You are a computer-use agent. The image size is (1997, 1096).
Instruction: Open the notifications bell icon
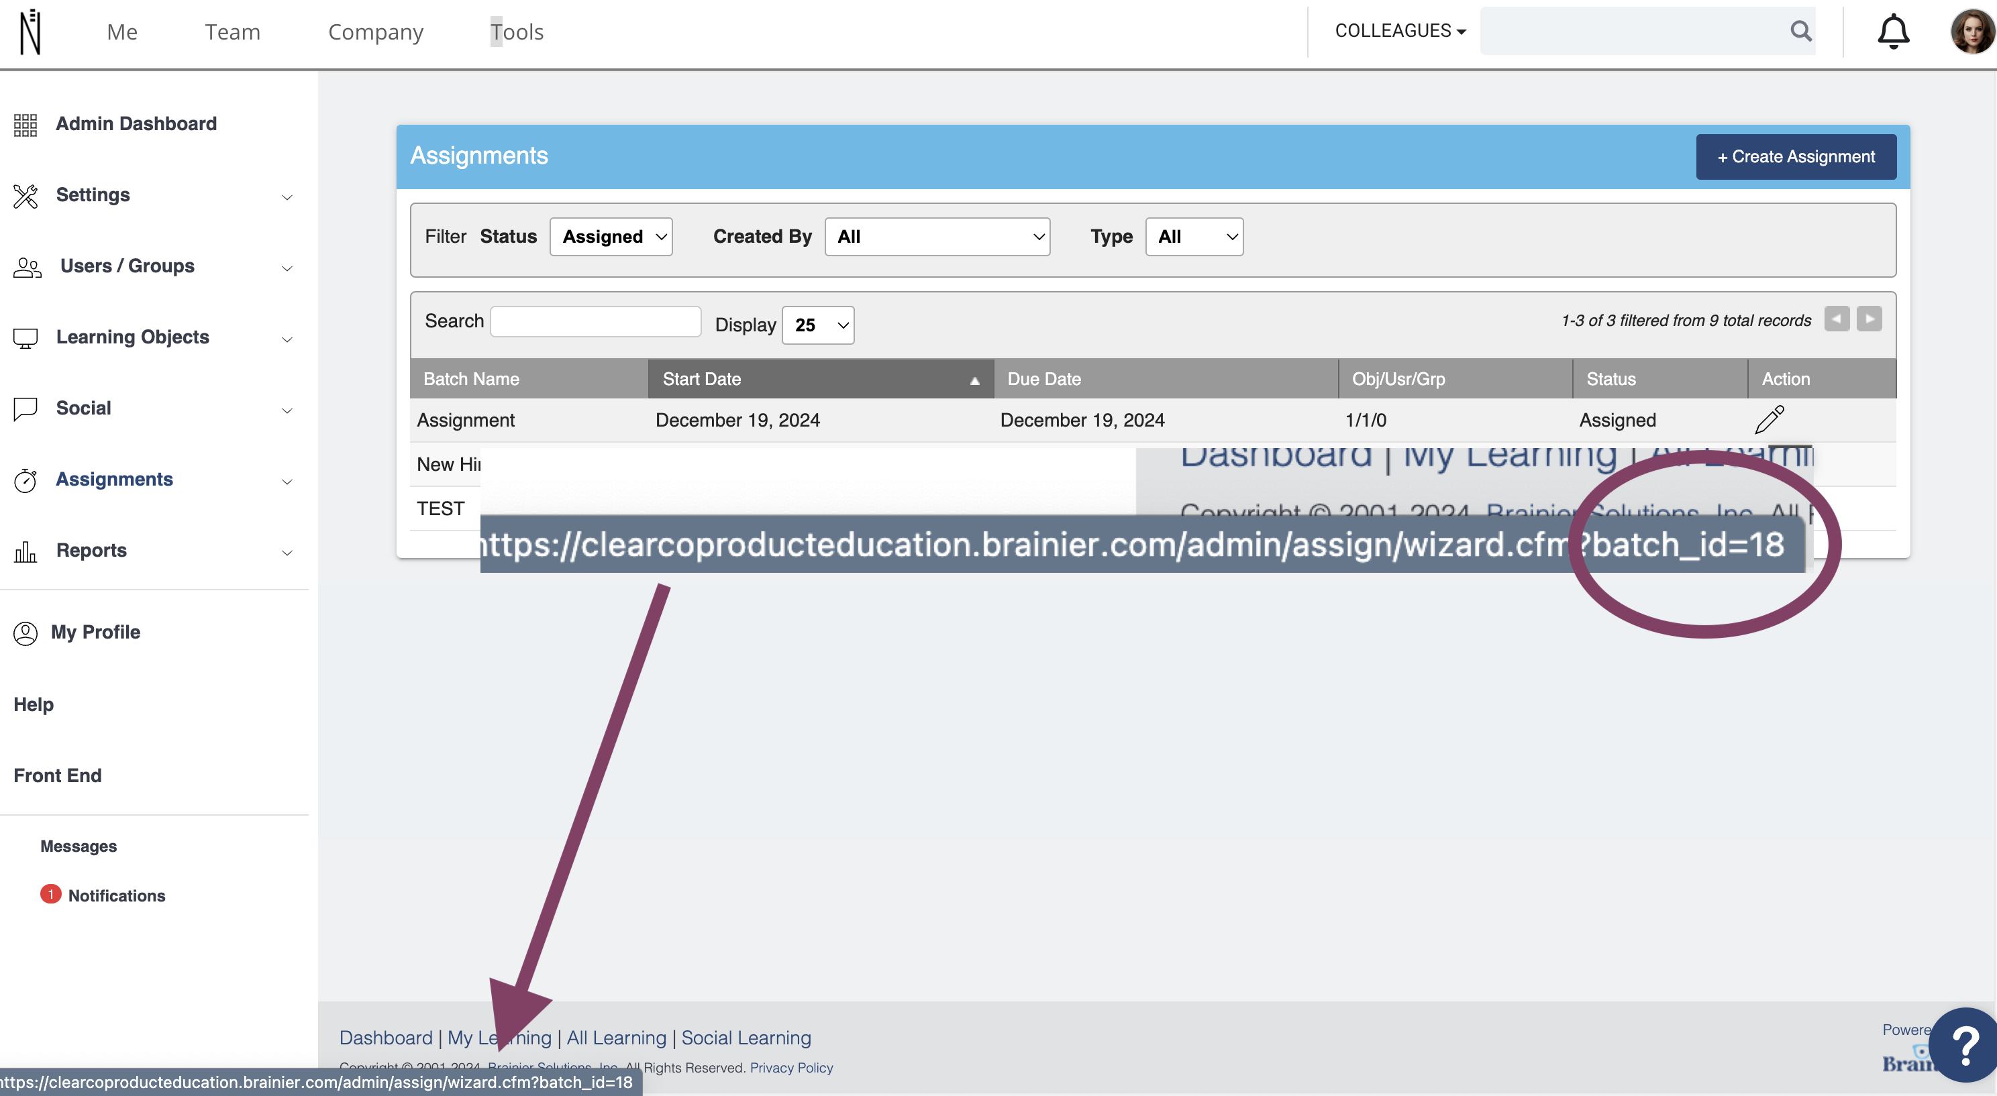[1893, 32]
